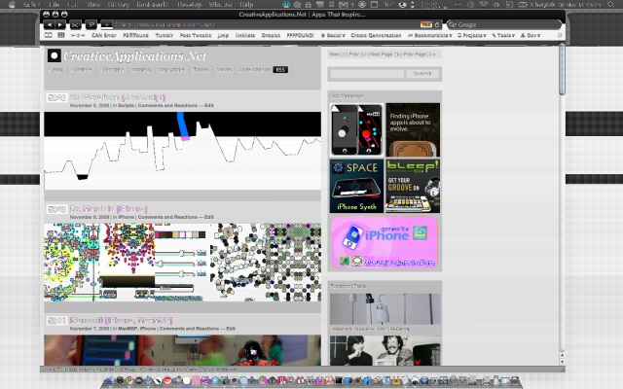Click the Wi-Fi status icon in menu bar
The image size is (623, 389).
pyautogui.click(x=484, y=4)
